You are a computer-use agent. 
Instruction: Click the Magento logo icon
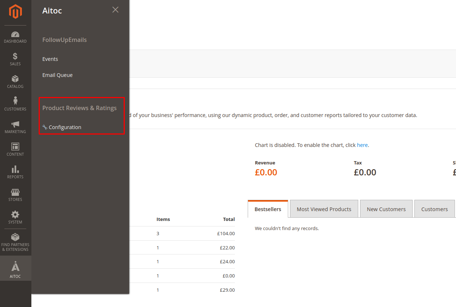15,12
